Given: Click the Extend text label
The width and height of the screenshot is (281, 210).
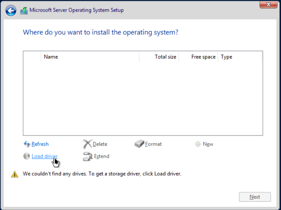Looking at the screenshot, I should tap(102, 156).
